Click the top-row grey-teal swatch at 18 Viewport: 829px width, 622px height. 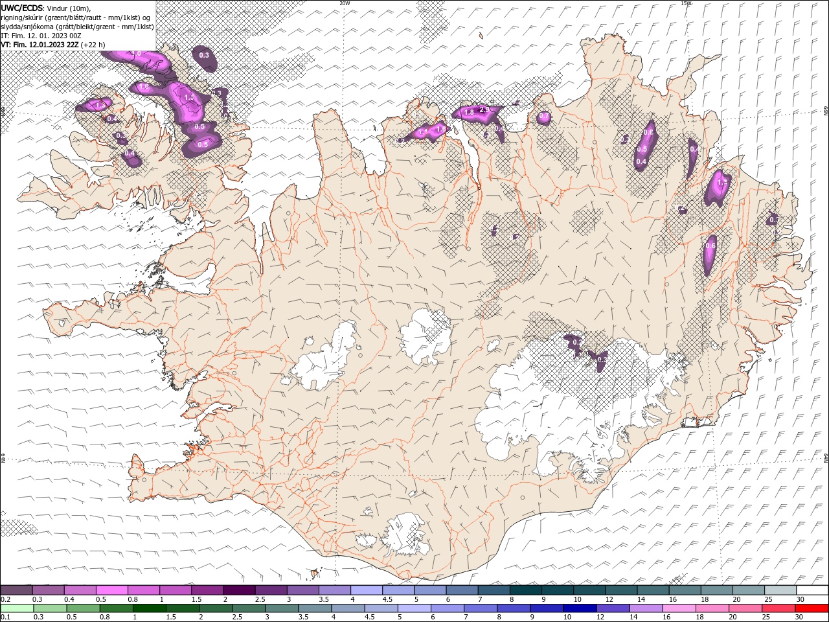(x=716, y=590)
